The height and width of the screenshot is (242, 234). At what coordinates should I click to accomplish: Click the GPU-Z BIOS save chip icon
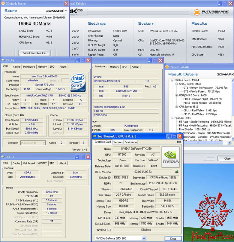tap(177, 172)
